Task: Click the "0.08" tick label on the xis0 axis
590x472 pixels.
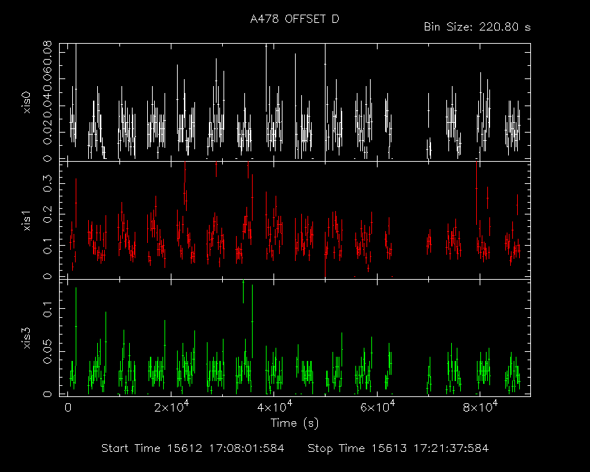Action: point(47,52)
